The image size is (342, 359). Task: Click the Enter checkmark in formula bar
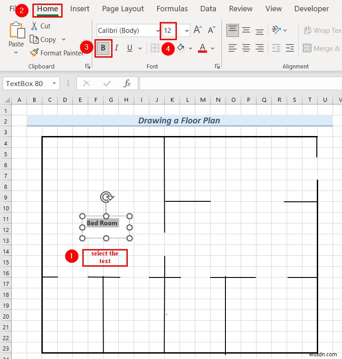107,83
